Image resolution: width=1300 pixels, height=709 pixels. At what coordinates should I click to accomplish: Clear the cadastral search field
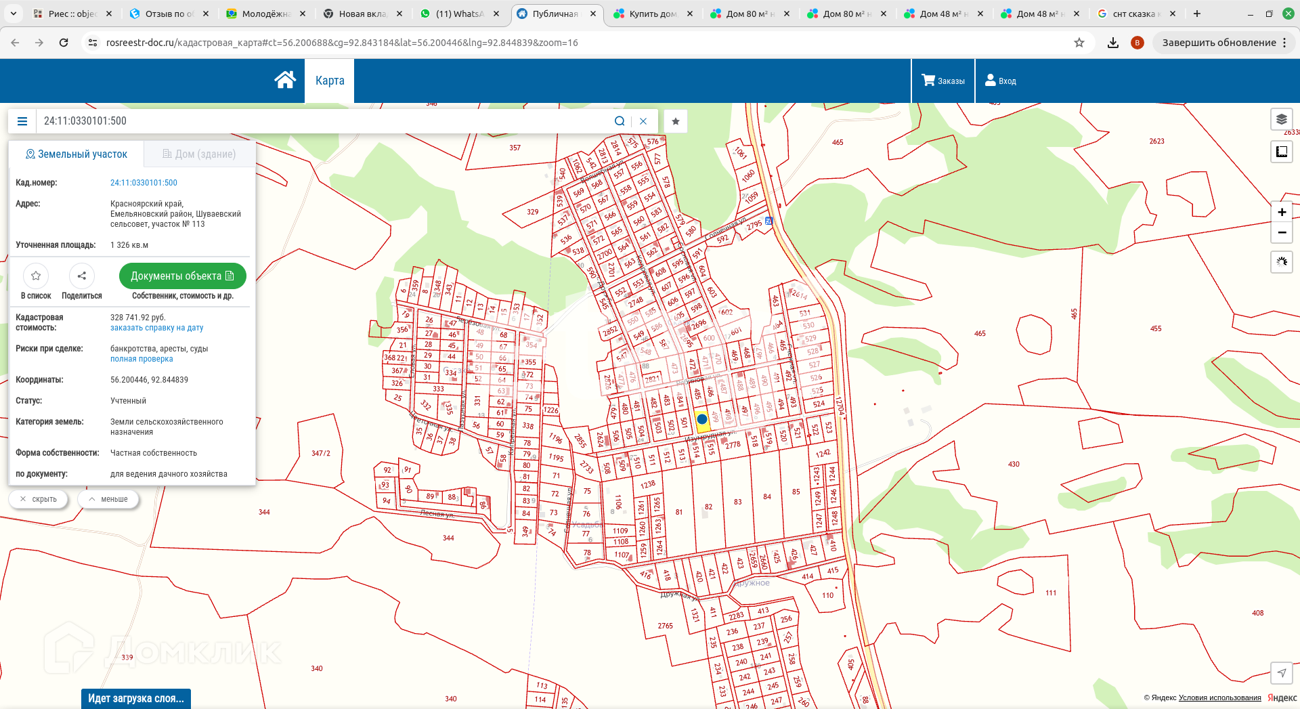tap(643, 121)
